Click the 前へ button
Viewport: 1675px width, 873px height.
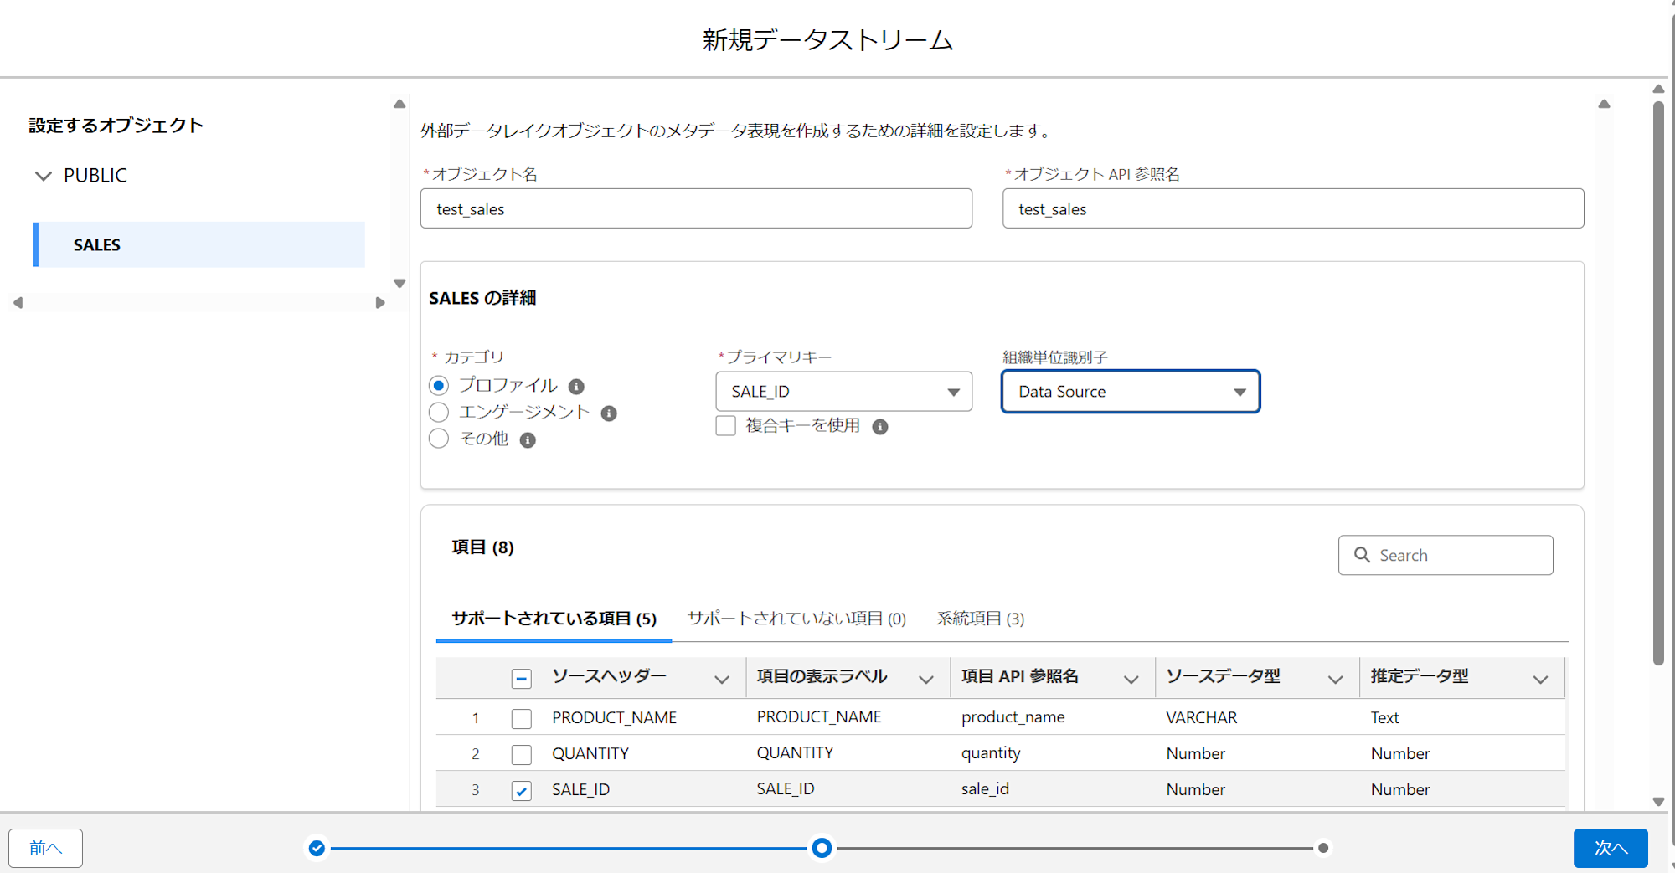point(46,848)
